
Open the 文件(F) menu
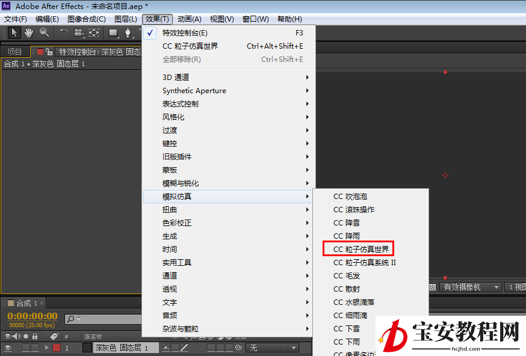[15, 19]
